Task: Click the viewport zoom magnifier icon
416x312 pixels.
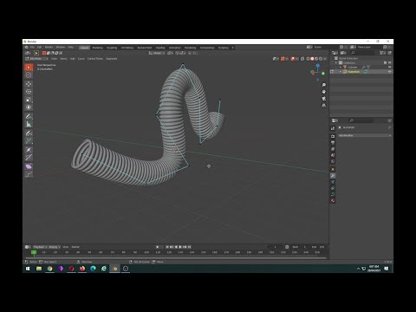Action: (324, 85)
